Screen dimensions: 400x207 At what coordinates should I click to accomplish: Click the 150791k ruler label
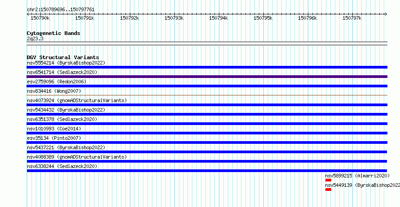pyautogui.click(x=84, y=18)
